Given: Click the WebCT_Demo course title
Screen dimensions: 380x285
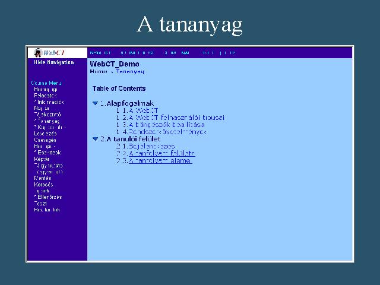Looking at the screenshot, I should pos(115,64).
